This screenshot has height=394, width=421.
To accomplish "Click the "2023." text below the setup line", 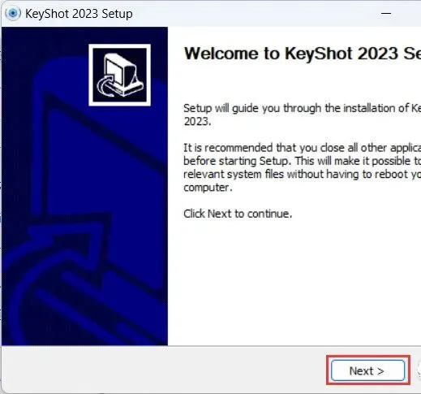I will [197, 122].
